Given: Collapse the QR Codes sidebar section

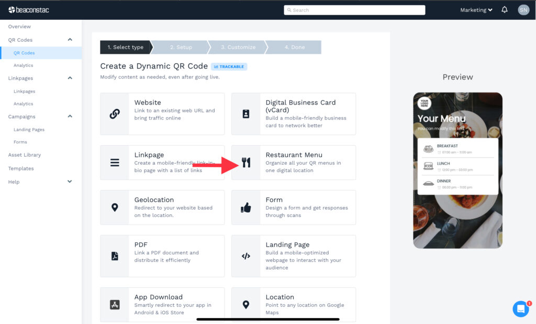Looking at the screenshot, I should coord(69,39).
